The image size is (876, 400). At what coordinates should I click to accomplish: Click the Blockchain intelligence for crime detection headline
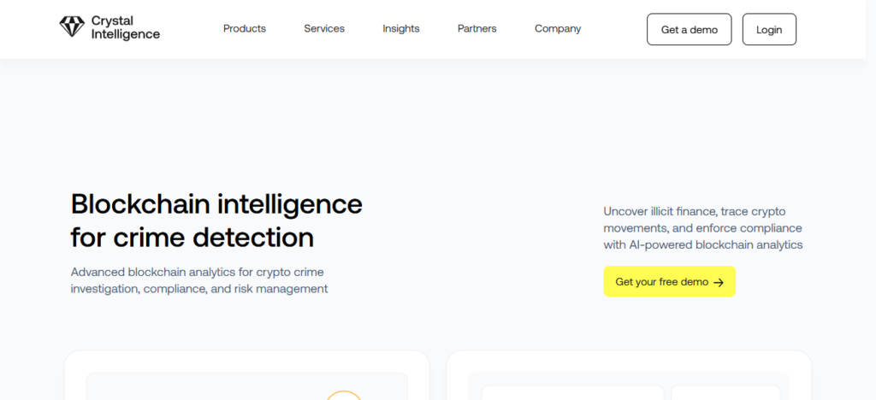216,221
